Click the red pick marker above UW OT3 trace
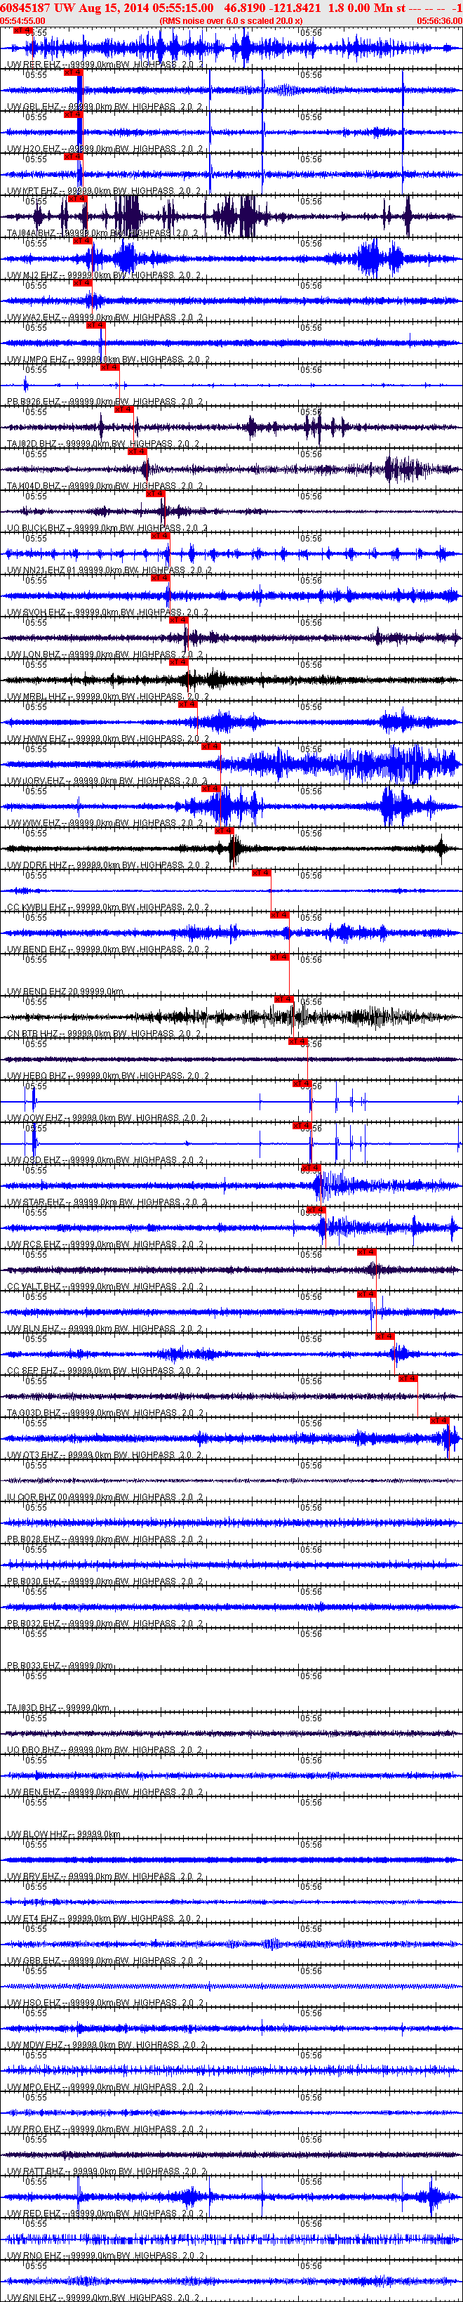The height and width of the screenshot is (2302, 463). 439,1420
